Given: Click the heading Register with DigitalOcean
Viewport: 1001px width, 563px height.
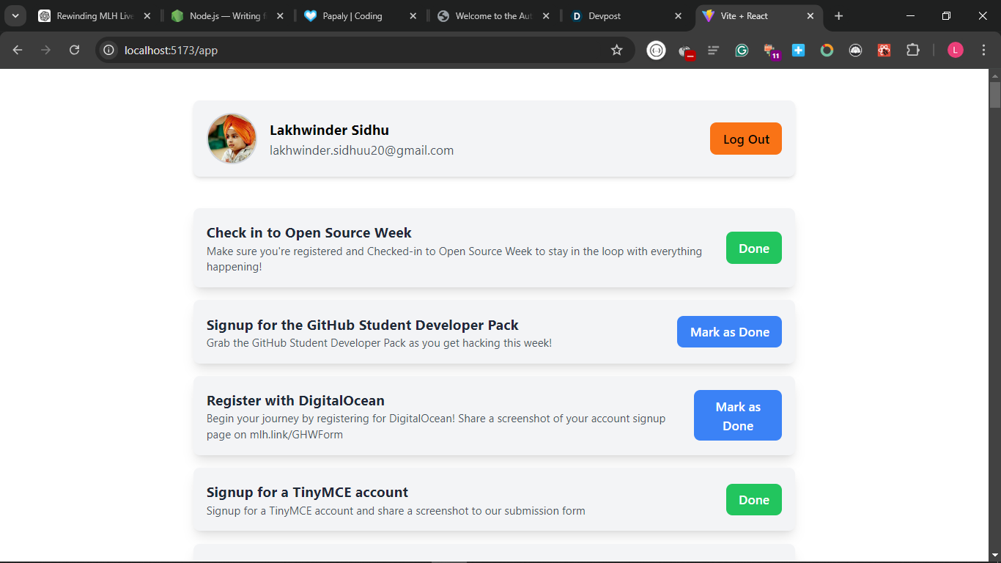Looking at the screenshot, I should [x=295, y=400].
